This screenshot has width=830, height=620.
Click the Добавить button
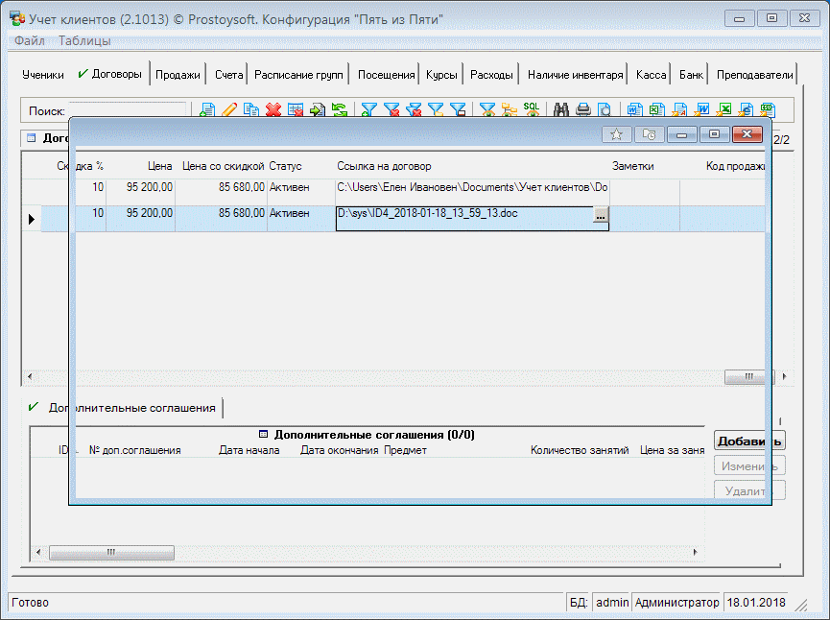(x=749, y=441)
